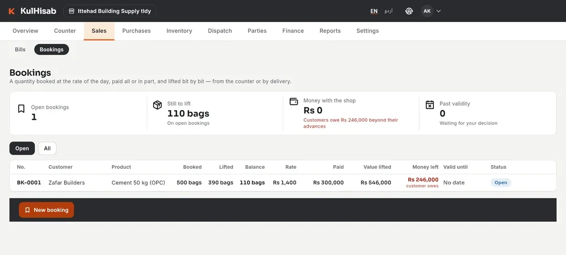This screenshot has height=255, width=566.
Task: Open the Finance tab
Action: (293, 31)
